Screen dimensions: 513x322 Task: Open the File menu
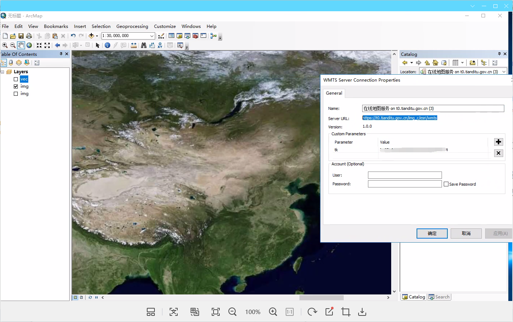pyautogui.click(x=5, y=26)
